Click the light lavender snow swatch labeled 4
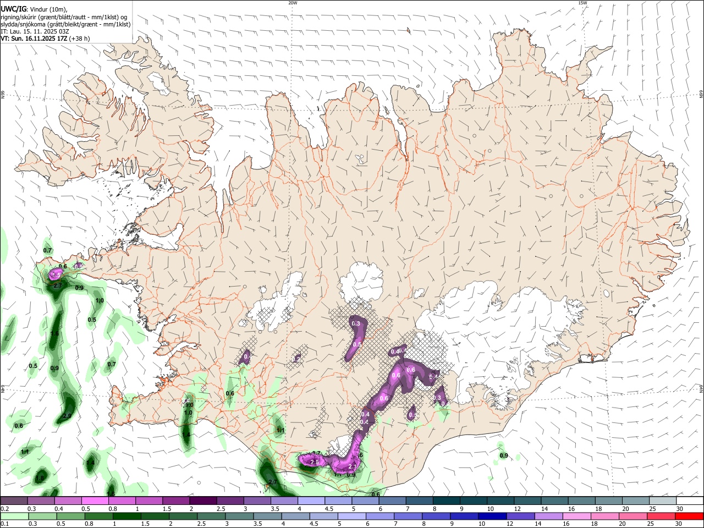This screenshot has height=528, width=704. [311, 501]
